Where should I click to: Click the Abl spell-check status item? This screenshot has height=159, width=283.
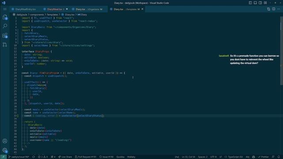pyautogui.click(x=248, y=157)
